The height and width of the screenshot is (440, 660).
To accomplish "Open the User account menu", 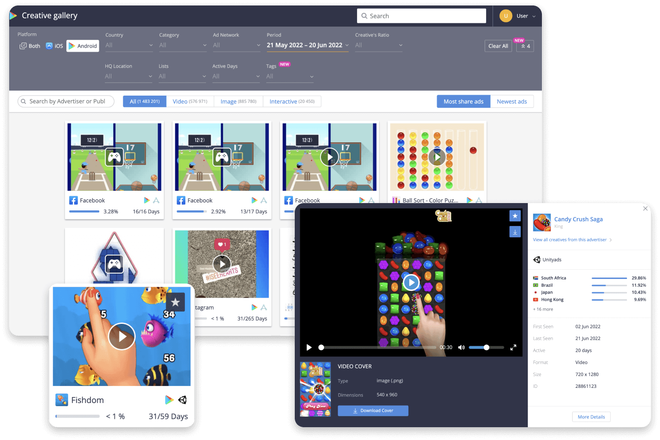I will coord(518,16).
